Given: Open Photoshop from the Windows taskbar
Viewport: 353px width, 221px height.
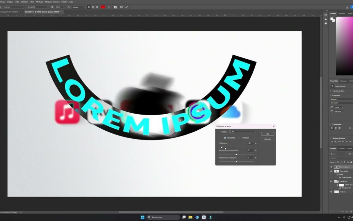Looking at the screenshot, I should coord(204,217).
